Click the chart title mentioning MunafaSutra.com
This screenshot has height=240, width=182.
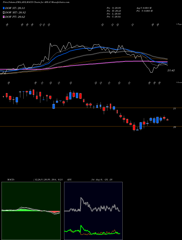[x=36, y=2]
